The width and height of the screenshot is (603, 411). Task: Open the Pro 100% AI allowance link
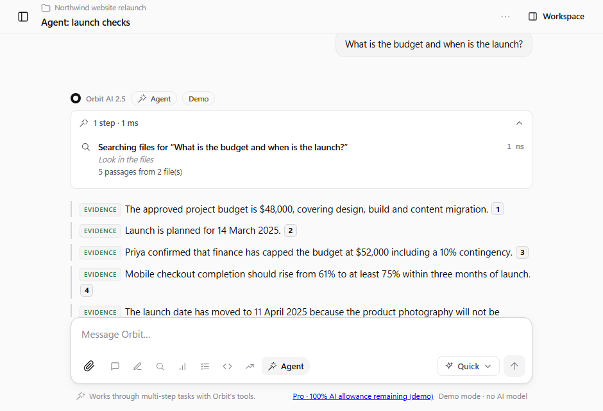pyautogui.click(x=363, y=396)
